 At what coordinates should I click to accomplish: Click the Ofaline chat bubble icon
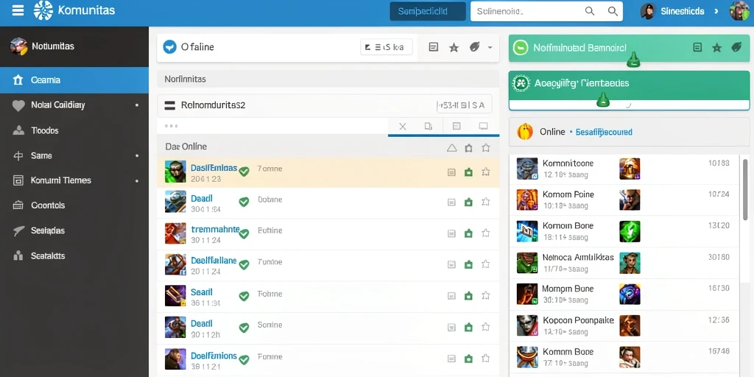(170, 46)
